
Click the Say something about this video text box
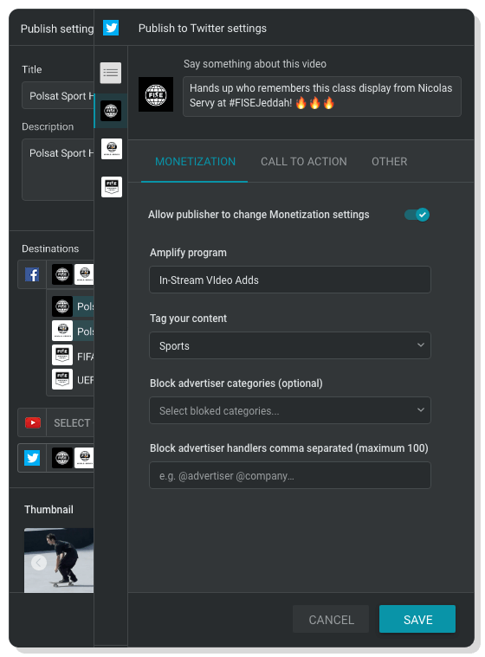tap(322, 96)
